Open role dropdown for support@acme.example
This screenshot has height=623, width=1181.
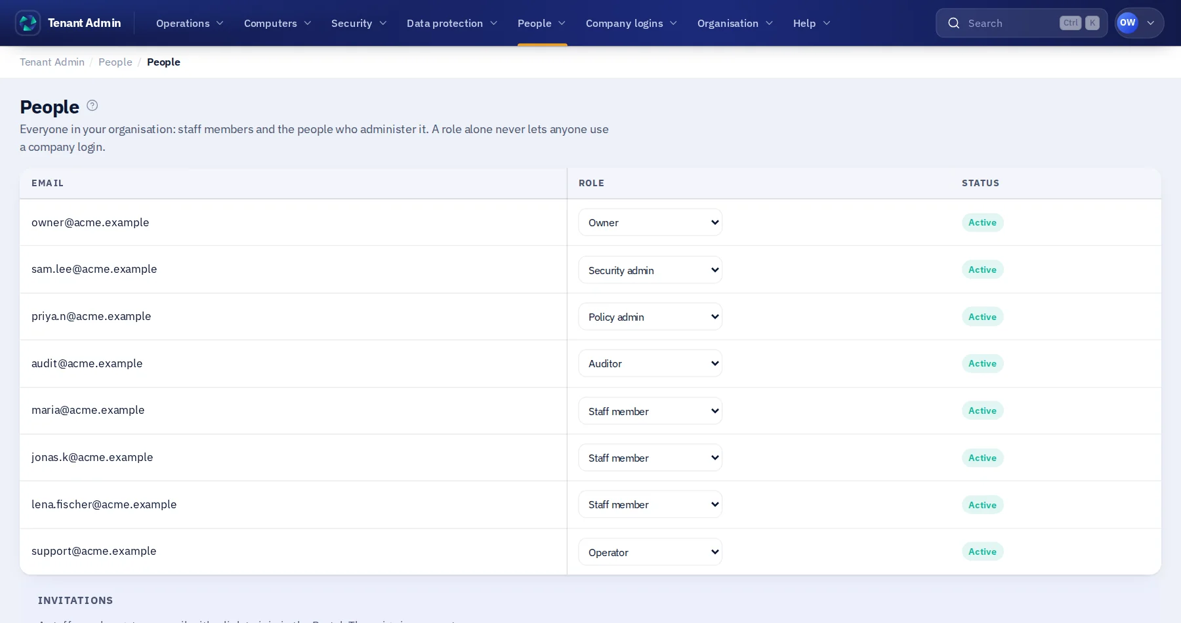tap(650, 552)
